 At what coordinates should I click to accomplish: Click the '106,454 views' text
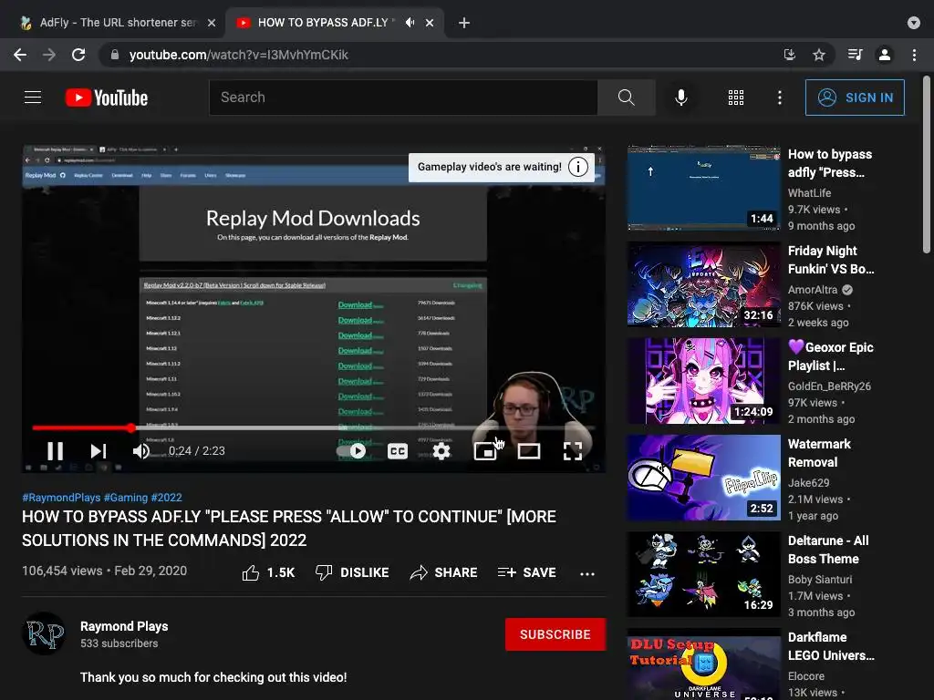[x=62, y=571]
